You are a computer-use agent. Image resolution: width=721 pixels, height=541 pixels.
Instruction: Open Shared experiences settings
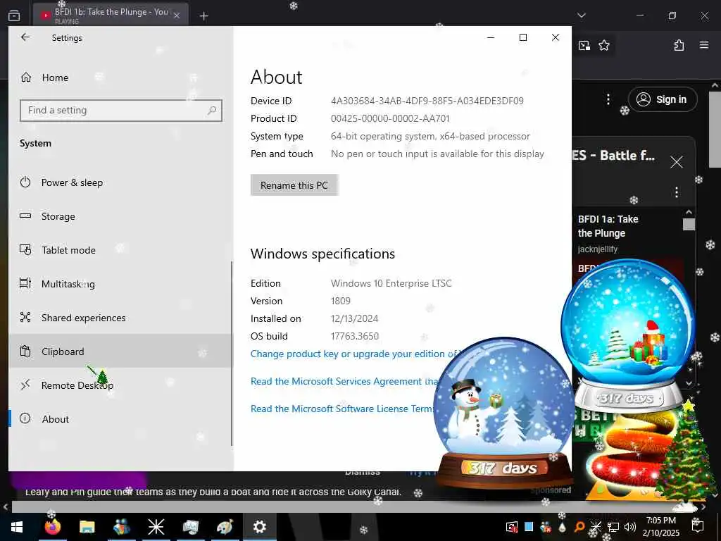[x=120, y=318]
